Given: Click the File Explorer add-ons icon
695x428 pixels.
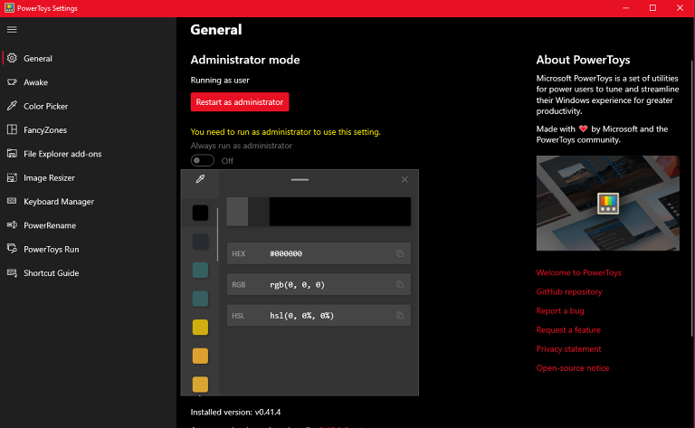Looking at the screenshot, I should (12, 154).
